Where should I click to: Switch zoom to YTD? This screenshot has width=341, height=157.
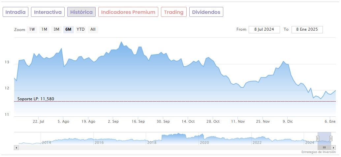tap(80, 29)
